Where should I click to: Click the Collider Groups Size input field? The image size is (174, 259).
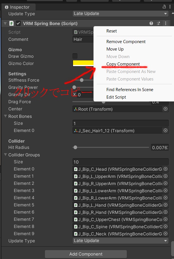pyautogui.click(x=121, y=162)
